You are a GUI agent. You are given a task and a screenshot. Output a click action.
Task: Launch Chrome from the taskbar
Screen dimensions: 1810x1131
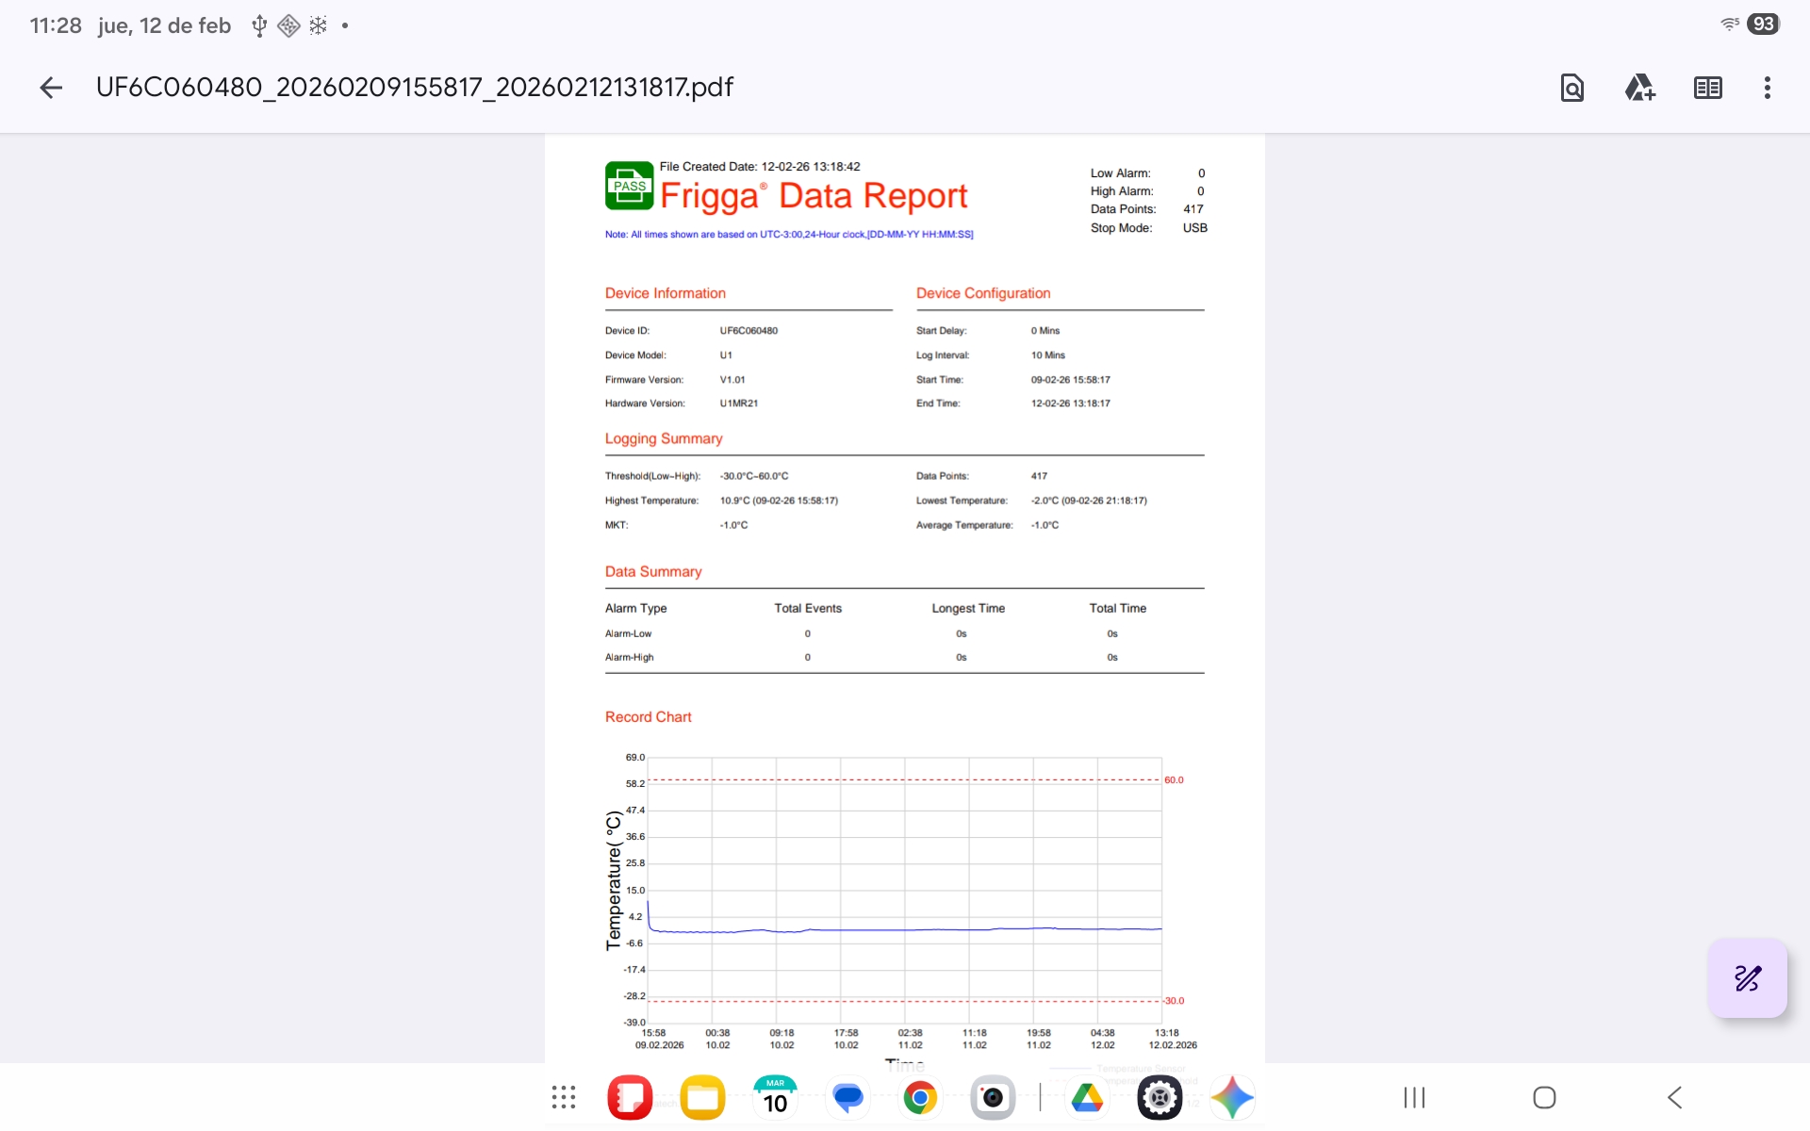coord(920,1097)
